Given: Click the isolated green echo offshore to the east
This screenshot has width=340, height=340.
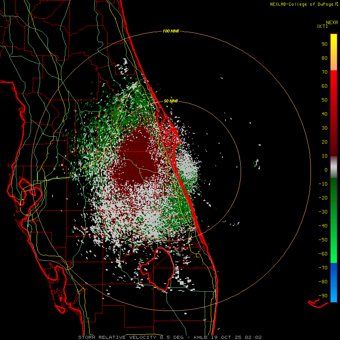Looking at the screenshot, I should tap(257, 163).
